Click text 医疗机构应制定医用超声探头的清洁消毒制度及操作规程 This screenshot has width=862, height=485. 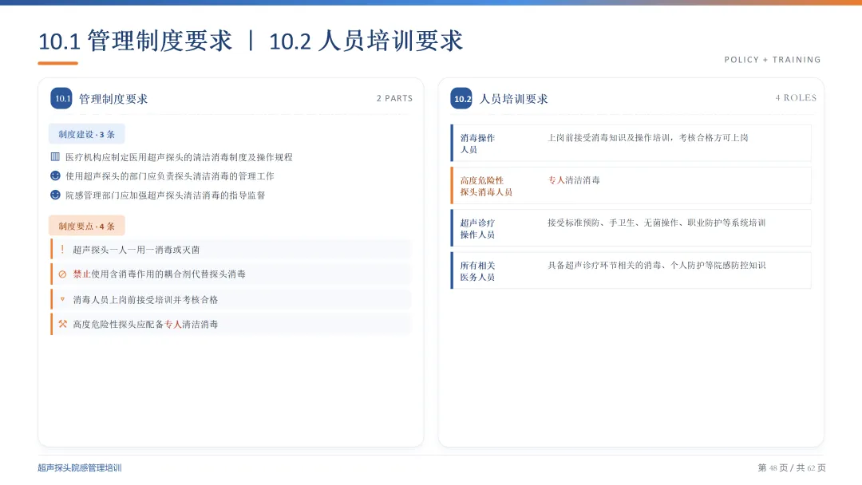click(180, 157)
